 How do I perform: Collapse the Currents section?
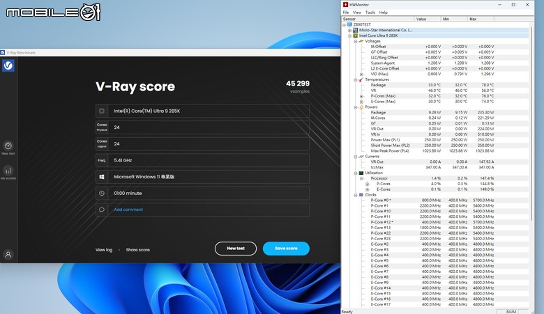click(356, 157)
